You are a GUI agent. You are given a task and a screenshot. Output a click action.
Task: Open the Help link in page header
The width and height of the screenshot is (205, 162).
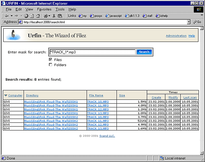(x=192, y=35)
